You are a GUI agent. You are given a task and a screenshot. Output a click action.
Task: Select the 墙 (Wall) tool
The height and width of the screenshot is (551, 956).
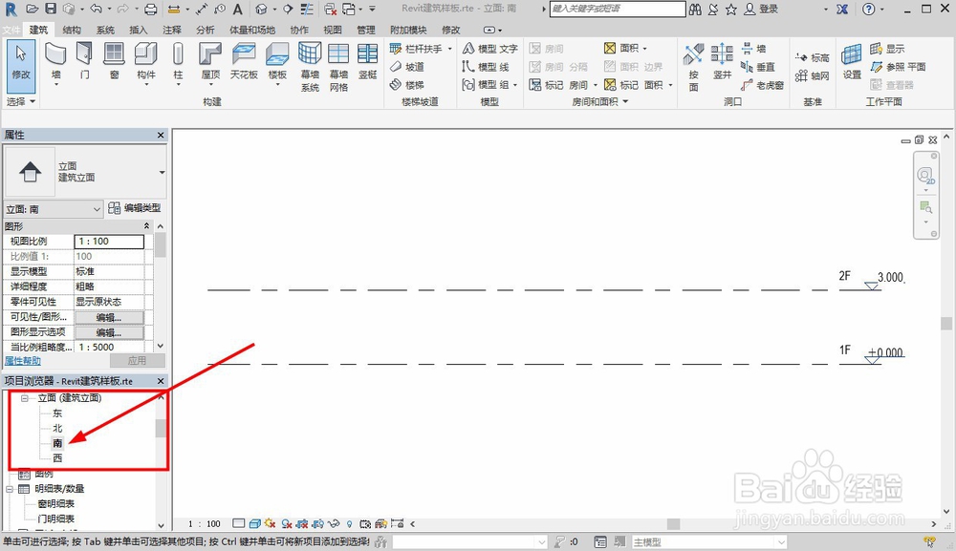click(55, 62)
